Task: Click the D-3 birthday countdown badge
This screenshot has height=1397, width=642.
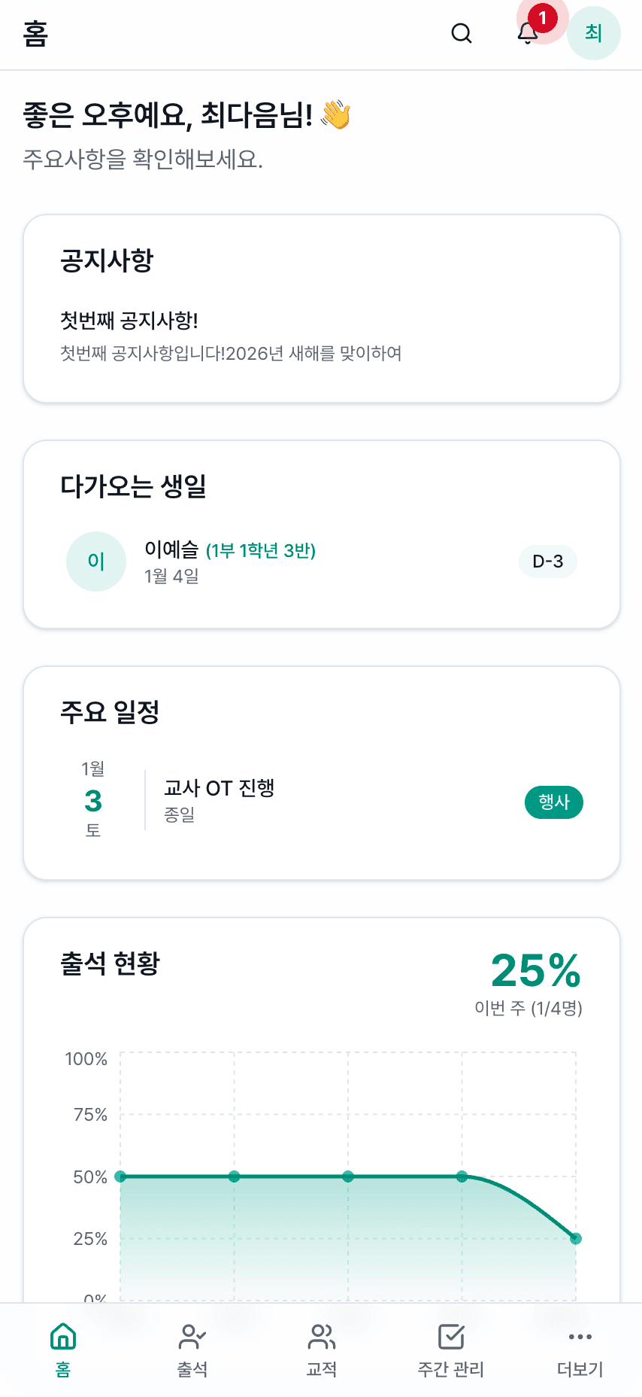Action: [x=547, y=562]
